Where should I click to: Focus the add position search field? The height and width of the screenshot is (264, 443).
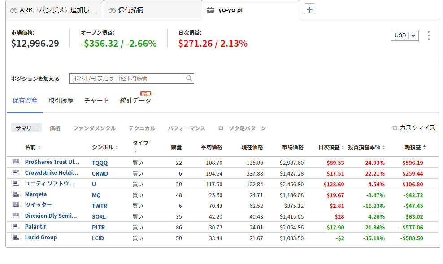point(132,79)
